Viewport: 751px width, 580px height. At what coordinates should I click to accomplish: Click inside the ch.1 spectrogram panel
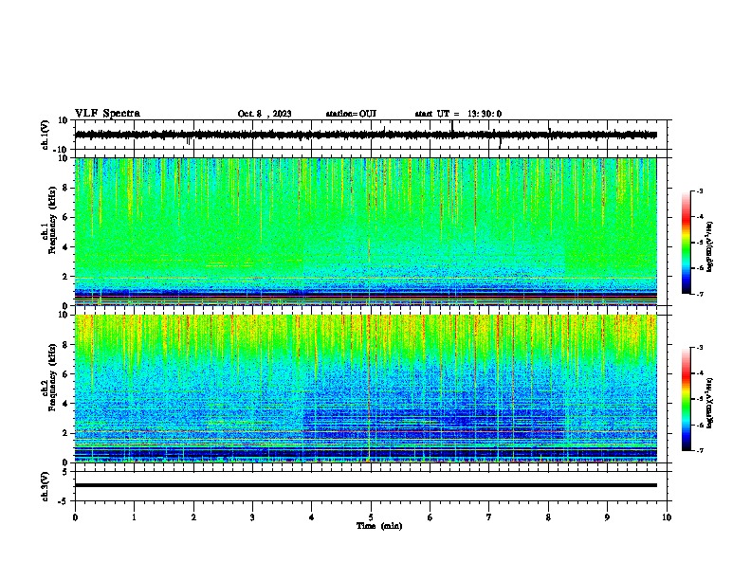tap(365, 231)
